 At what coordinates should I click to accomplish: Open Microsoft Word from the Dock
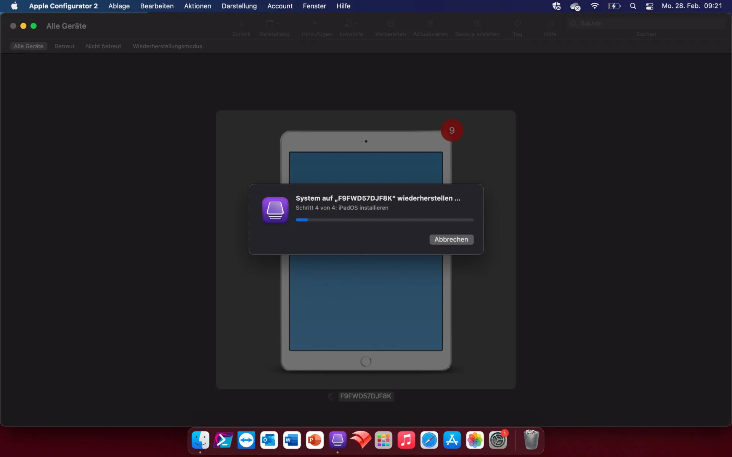(x=292, y=440)
